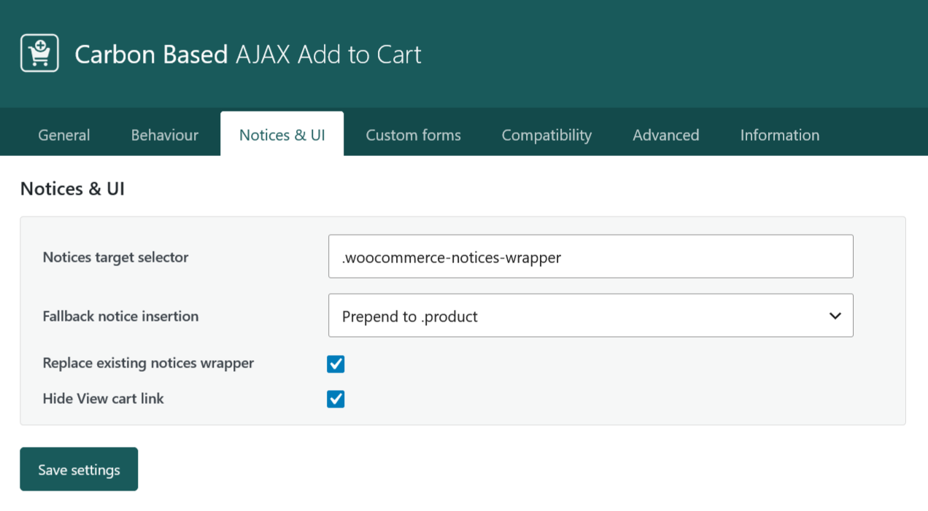Open the General tab

64,135
